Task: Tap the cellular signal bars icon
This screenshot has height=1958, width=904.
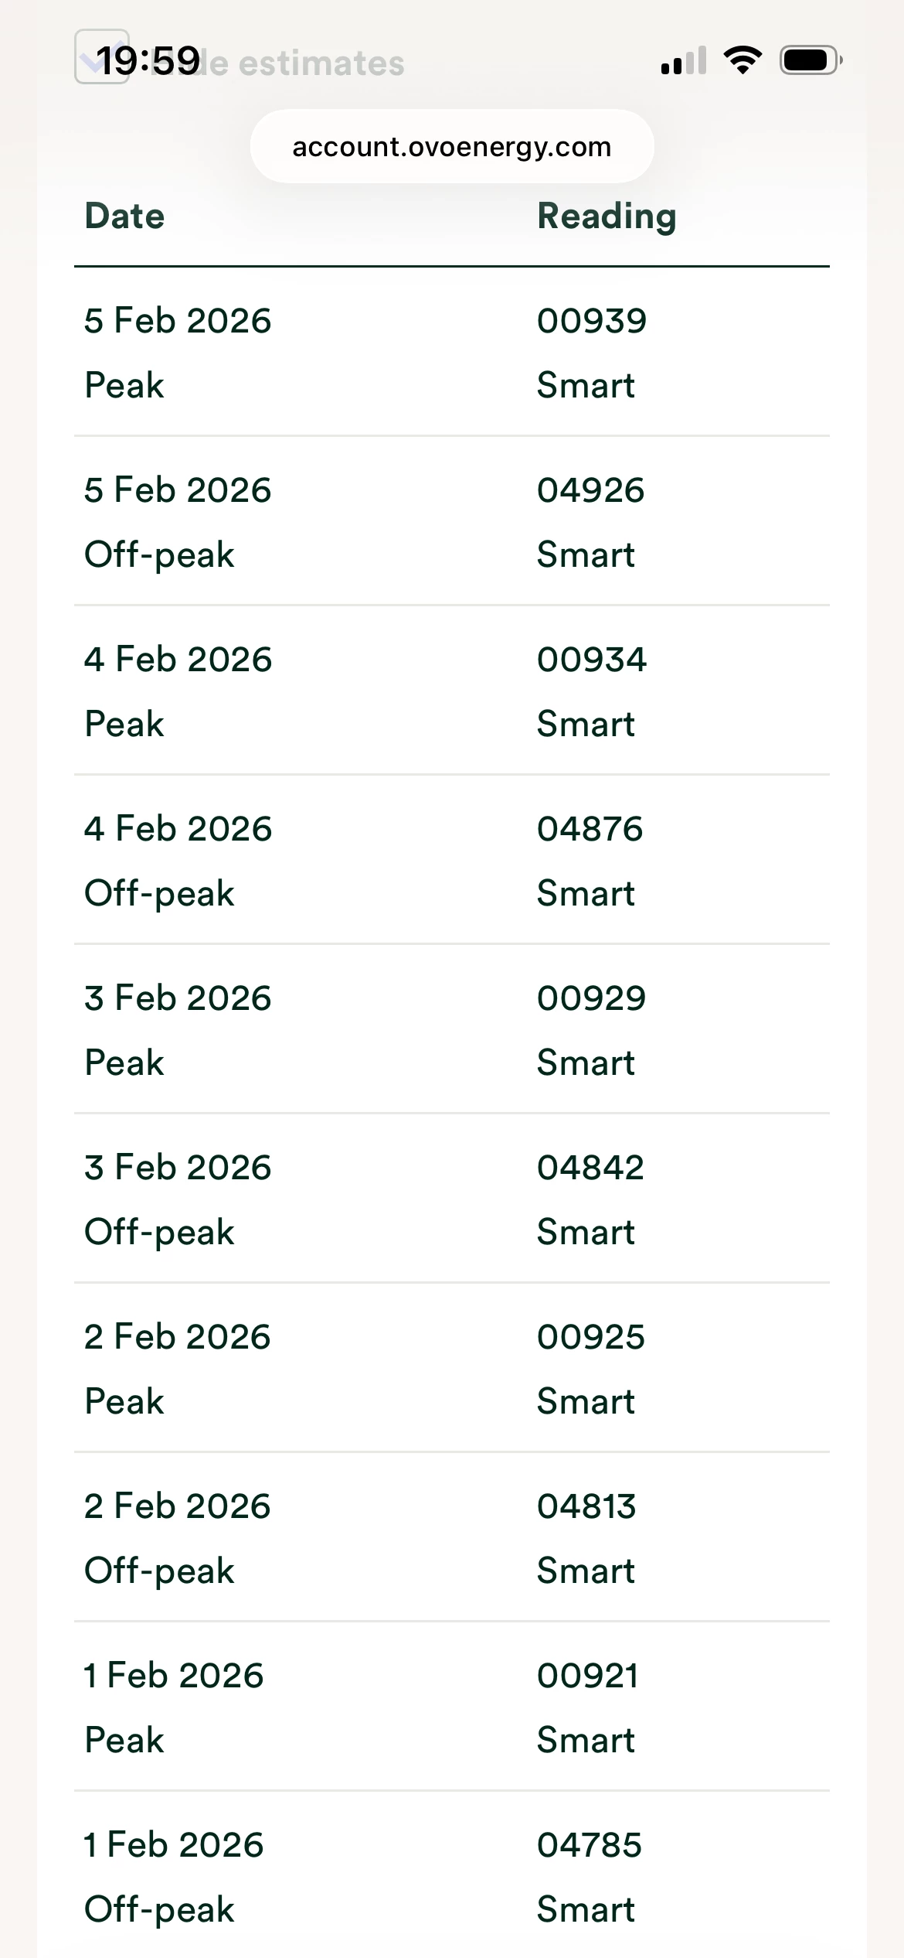Action: click(x=684, y=60)
